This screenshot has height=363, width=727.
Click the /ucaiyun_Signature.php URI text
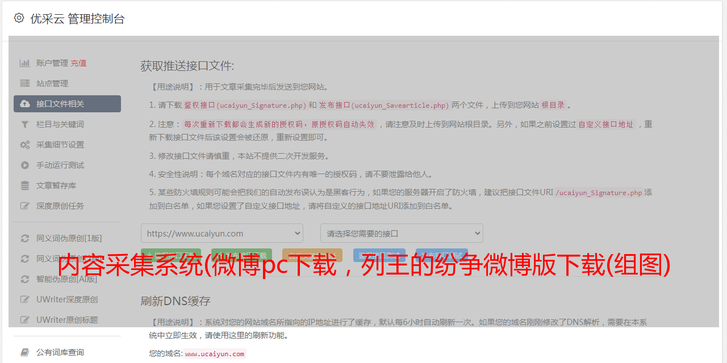[599, 192]
